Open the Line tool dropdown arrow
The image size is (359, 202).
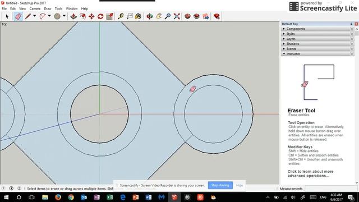[35, 16]
